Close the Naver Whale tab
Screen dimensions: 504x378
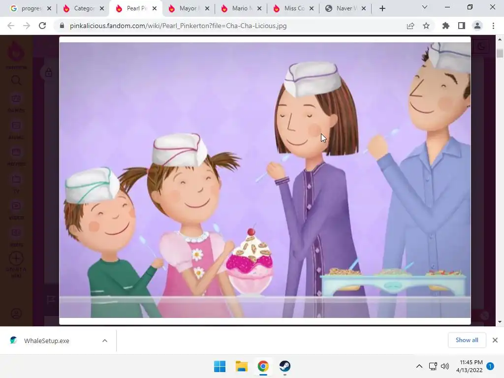(364, 8)
